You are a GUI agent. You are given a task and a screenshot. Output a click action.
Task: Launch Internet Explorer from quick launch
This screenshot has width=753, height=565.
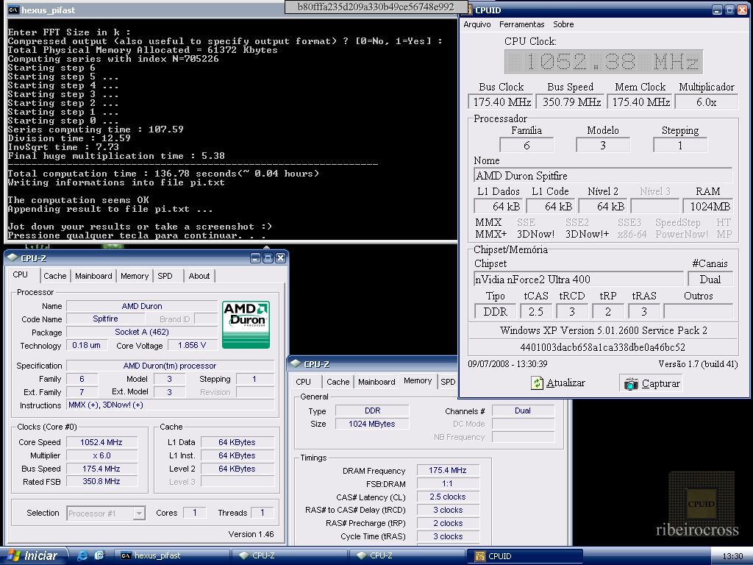82,556
